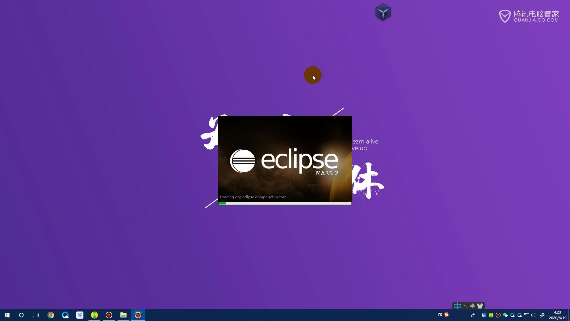Launch Google Chrome from the taskbar

[x=51, y=315]
